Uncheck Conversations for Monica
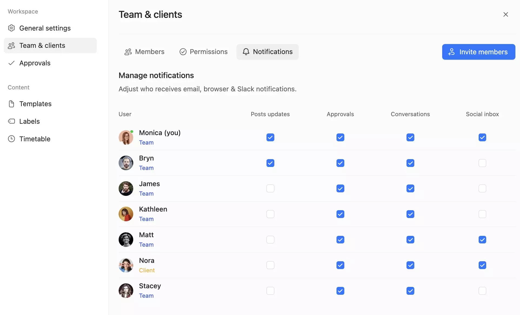 tap(410, 138)
